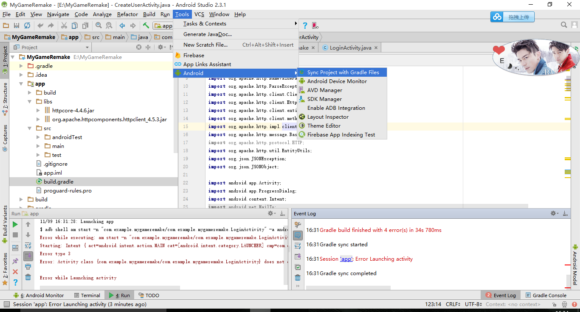Screen dimensions: 580x312
Task: Click the red error notification icon in status bar
Action: click(575, 304)
